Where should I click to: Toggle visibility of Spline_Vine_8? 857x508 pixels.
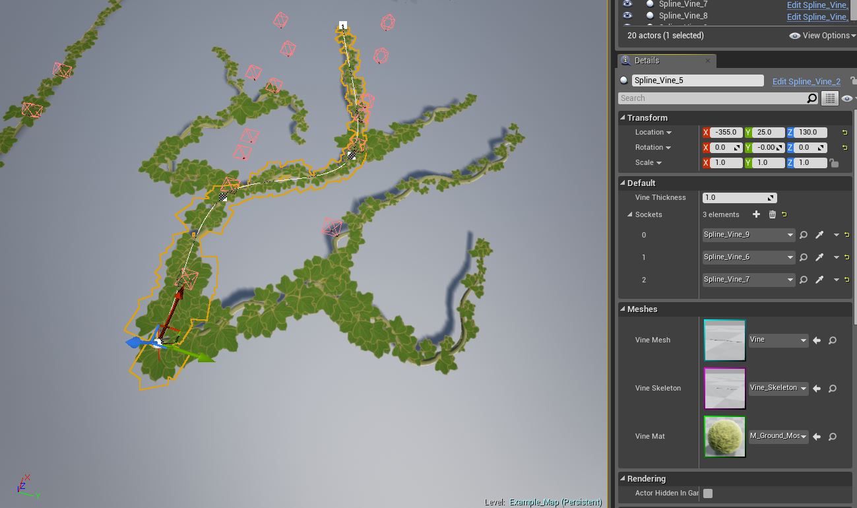[x=627, y=15]
